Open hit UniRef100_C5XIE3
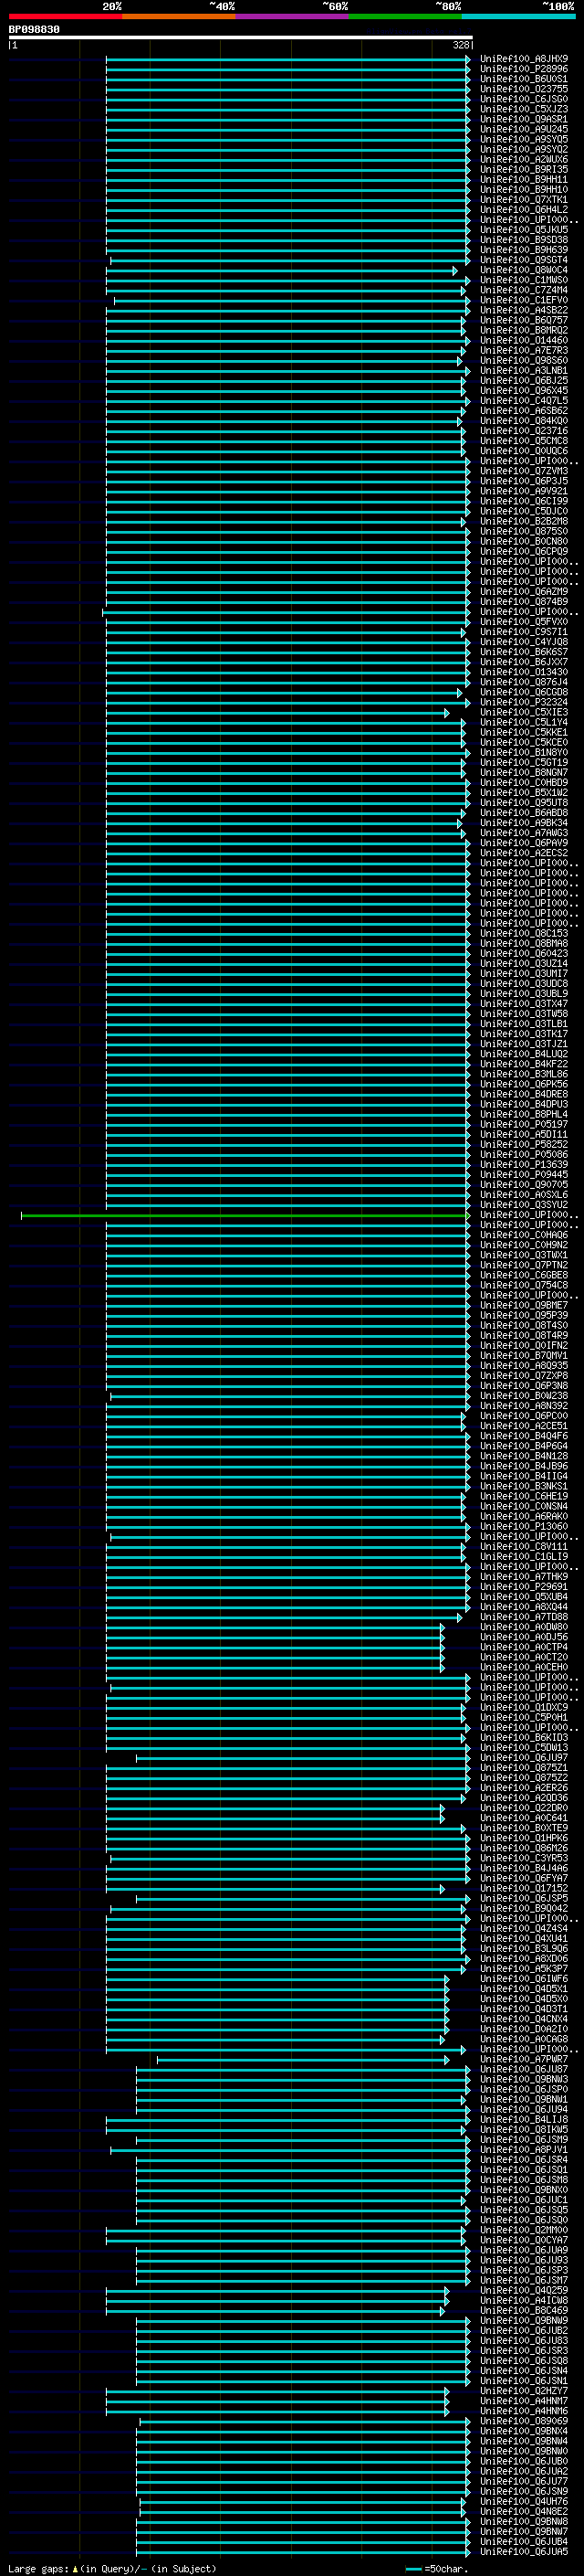584x2576 pixels. coord(524,712)
